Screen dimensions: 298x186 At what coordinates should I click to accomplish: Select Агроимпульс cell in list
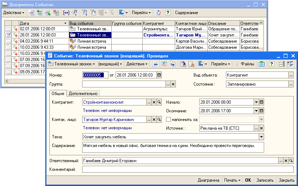click(x=159, y=29)
